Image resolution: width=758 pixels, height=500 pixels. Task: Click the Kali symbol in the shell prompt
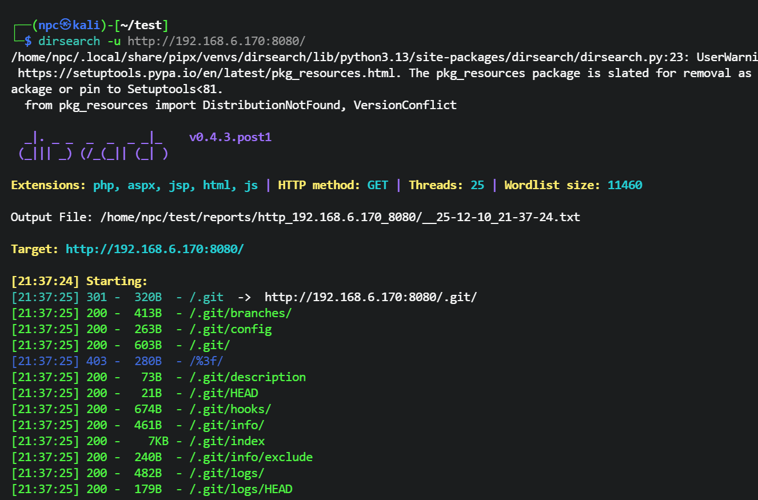(x=65, y=25)
